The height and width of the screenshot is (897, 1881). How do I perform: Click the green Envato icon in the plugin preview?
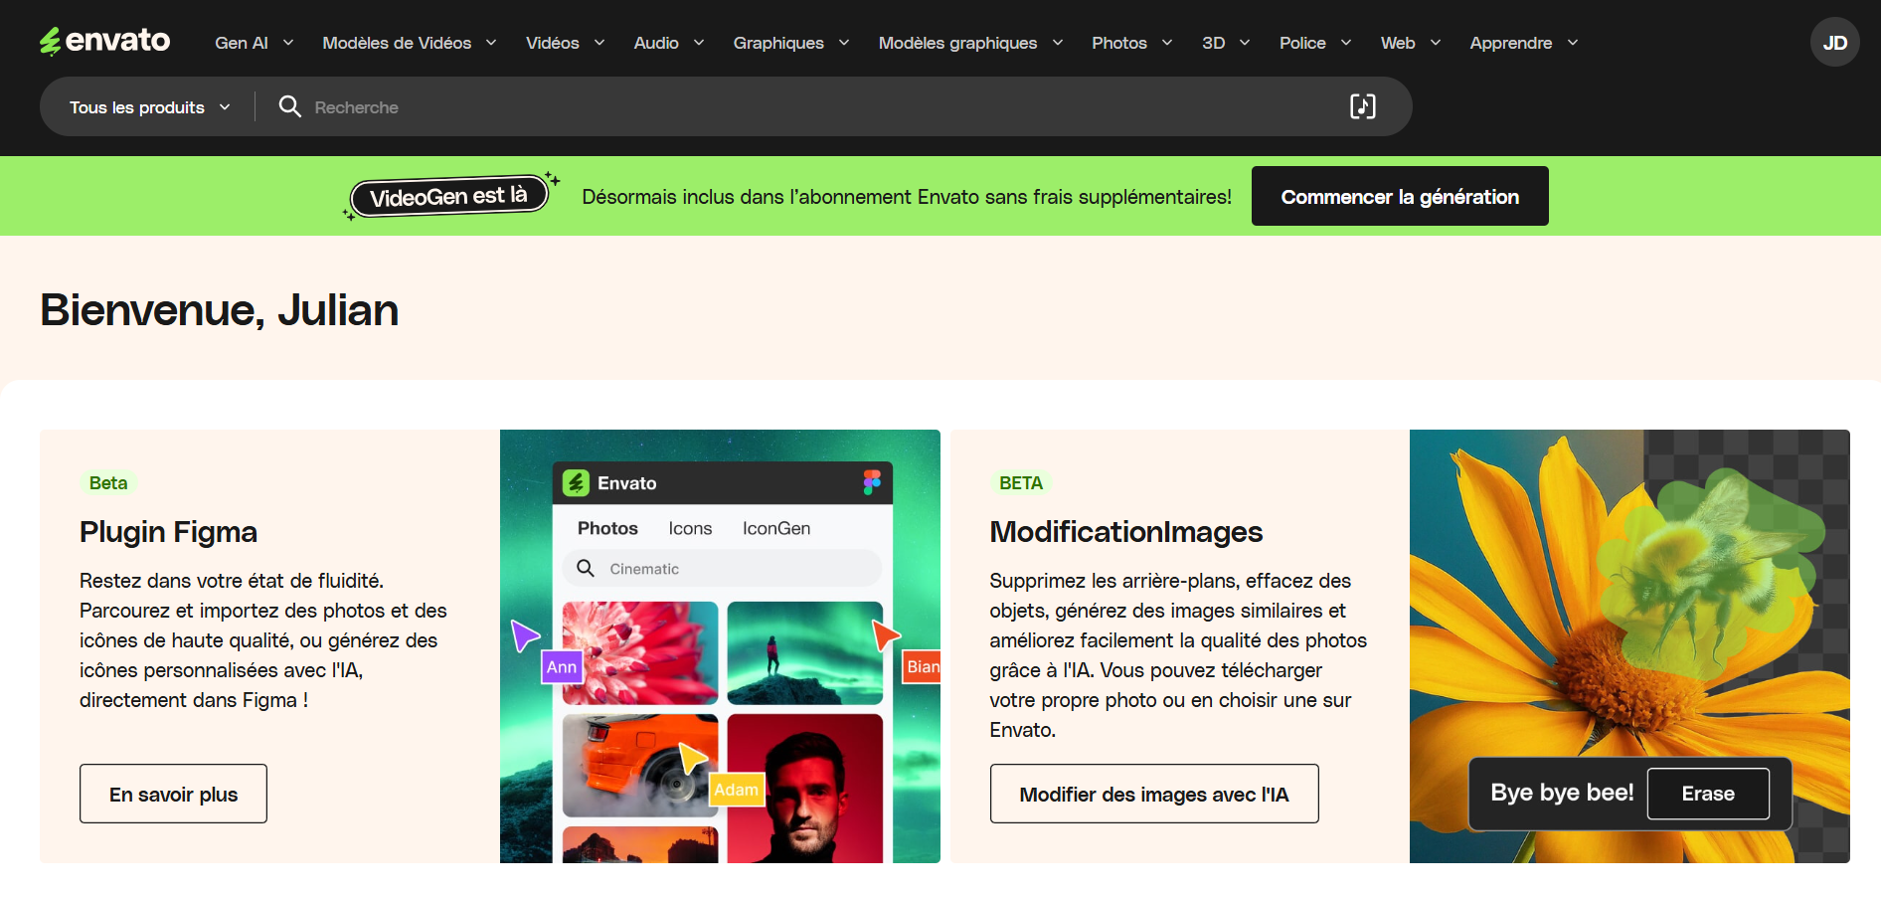pos(576,483)
